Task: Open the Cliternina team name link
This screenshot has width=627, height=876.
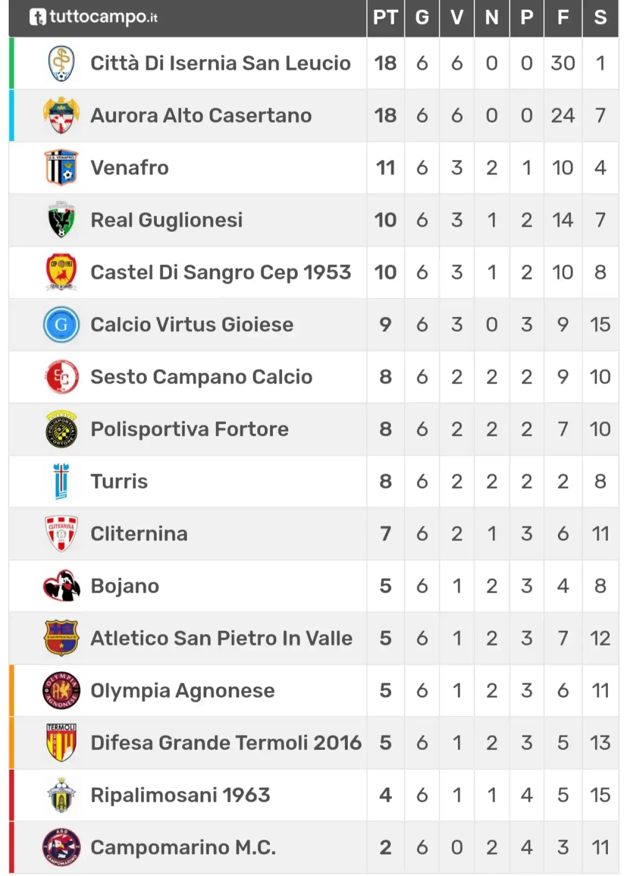Action: tap(139, 534)
